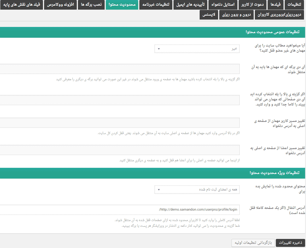Open the تنظیمات tab

point(294,5)
